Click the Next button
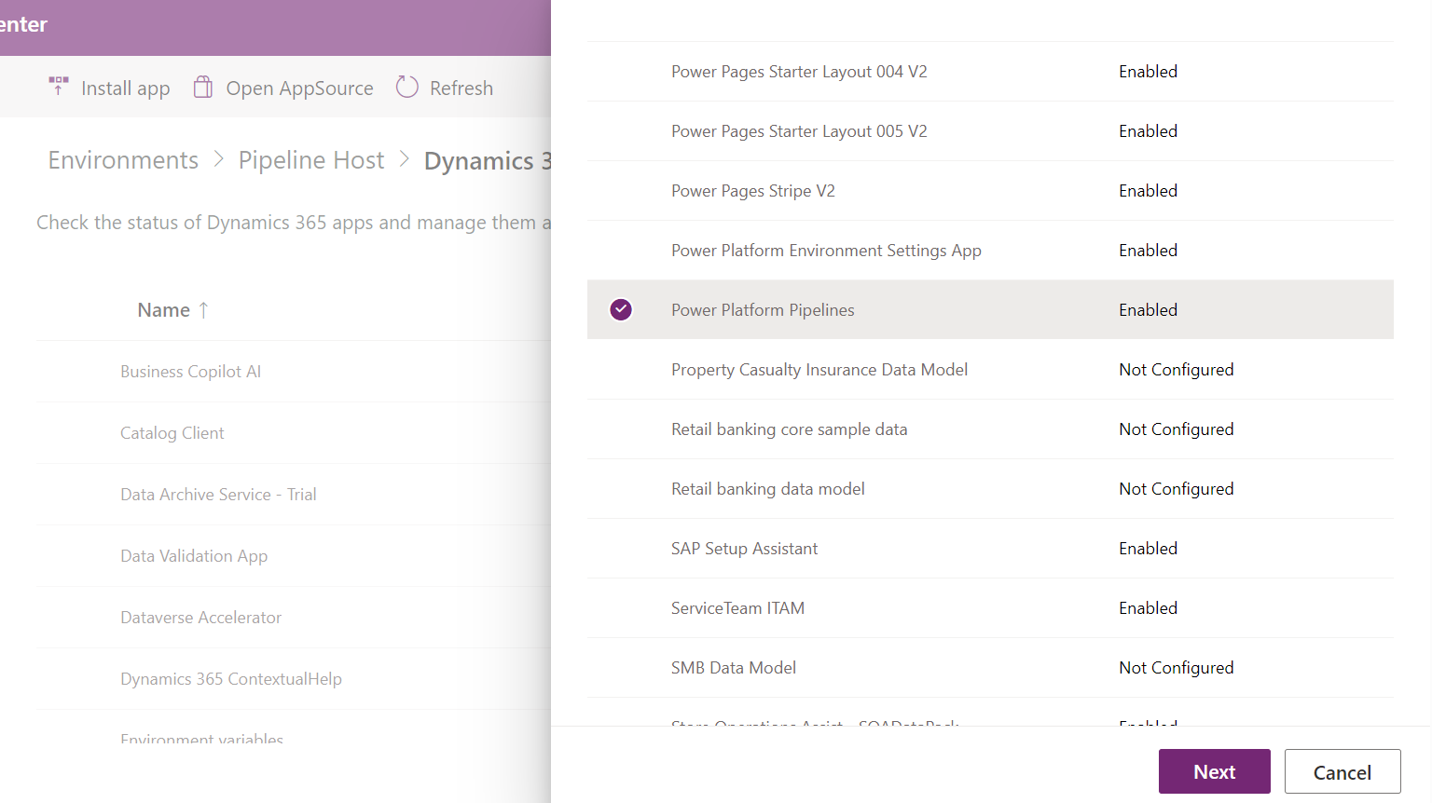 [x=1214, y=771]
